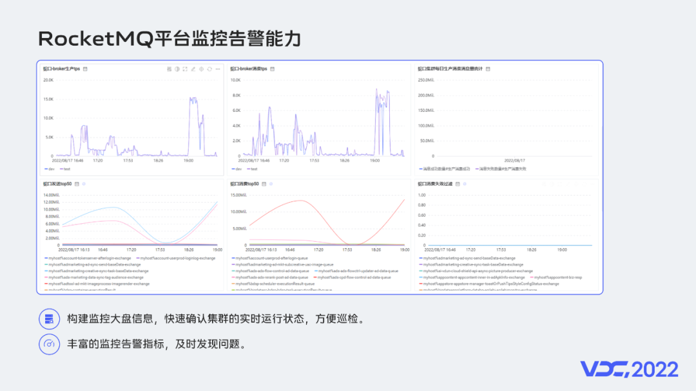Toggle admarketing-creative-sync-task-baseData-exchange entry in 消费失败过滤

click(471, 265)
